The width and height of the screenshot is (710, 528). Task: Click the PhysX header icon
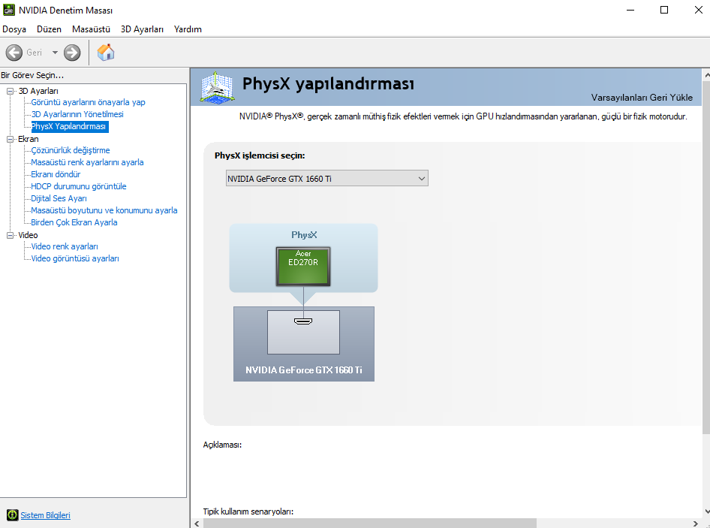coord(218,86)
